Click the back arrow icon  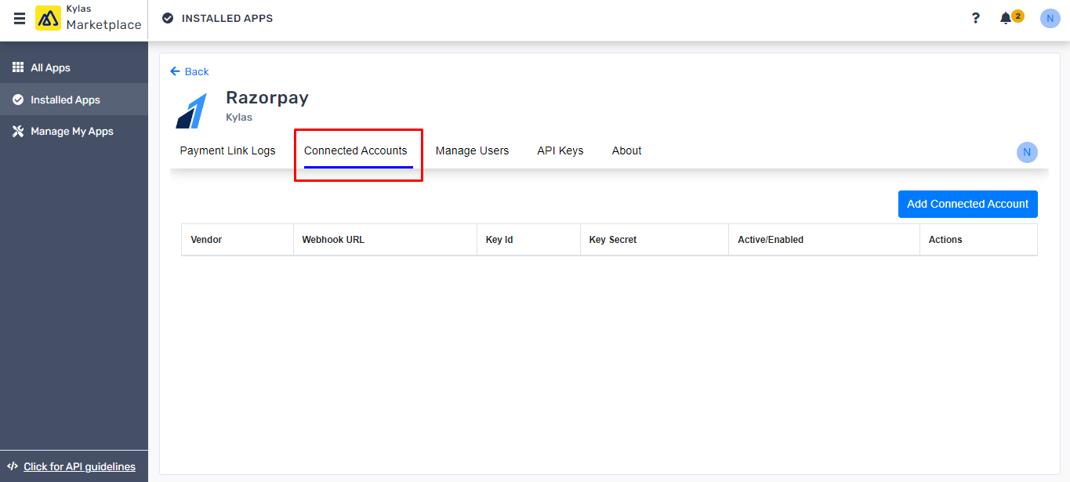point(175,71)
